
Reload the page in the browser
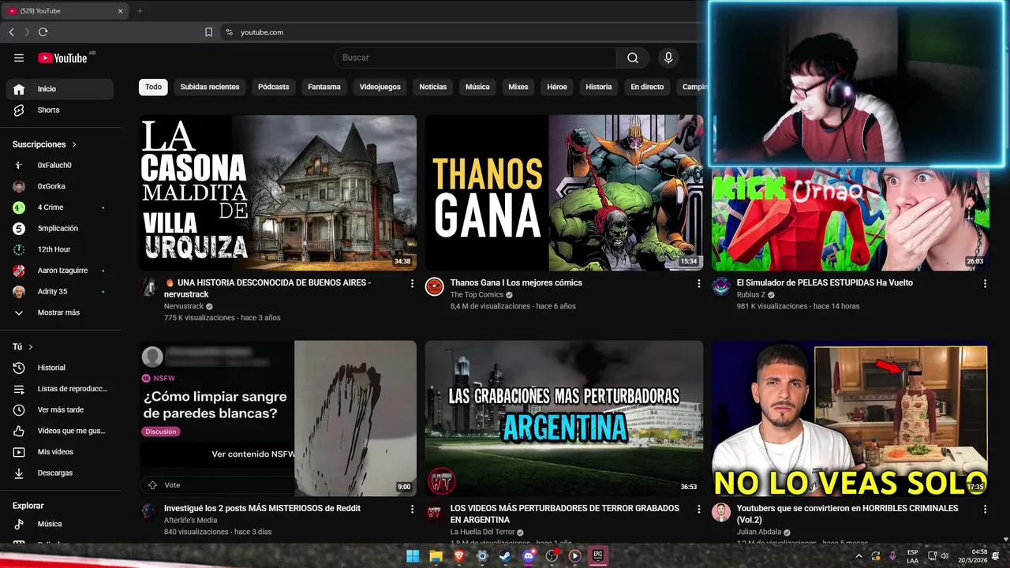pyautogui.click(x=43, y=32)
